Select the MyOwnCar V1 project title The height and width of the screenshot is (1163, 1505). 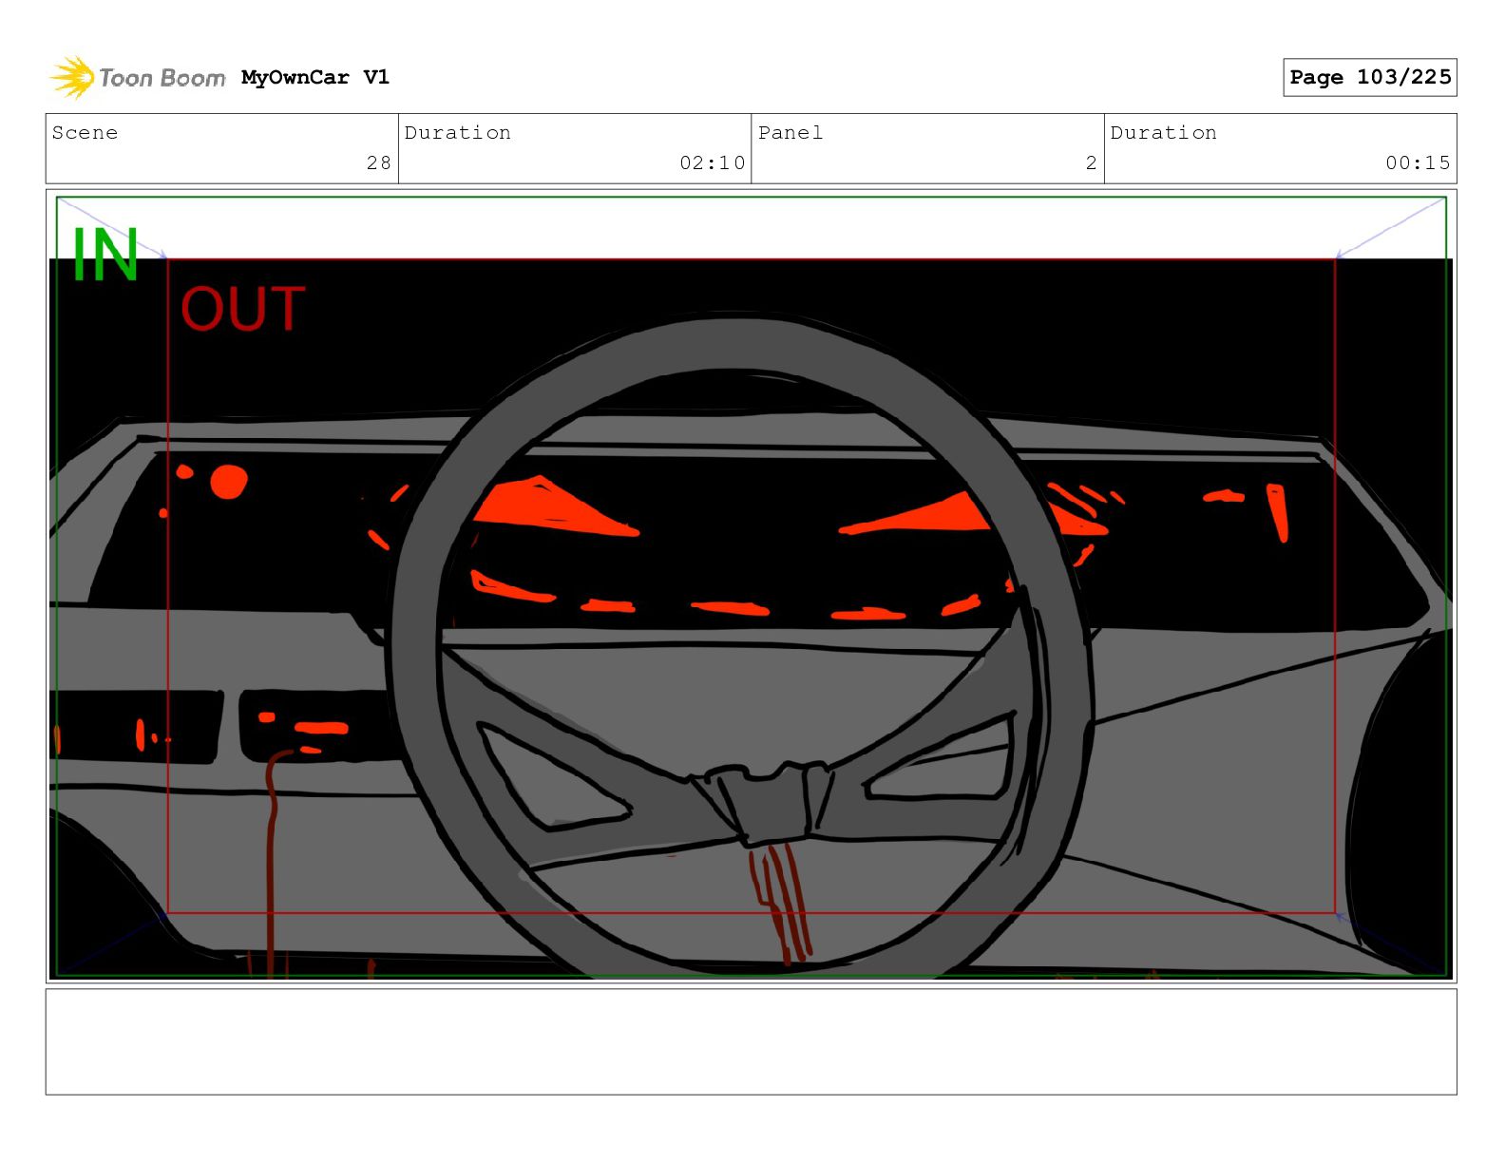click(315, 77)
